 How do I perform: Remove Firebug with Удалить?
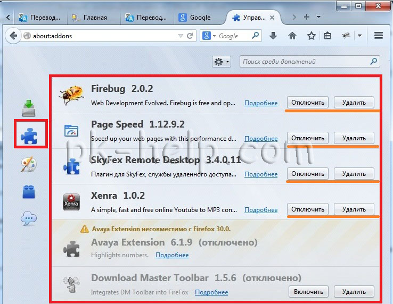tap(354, 103)
